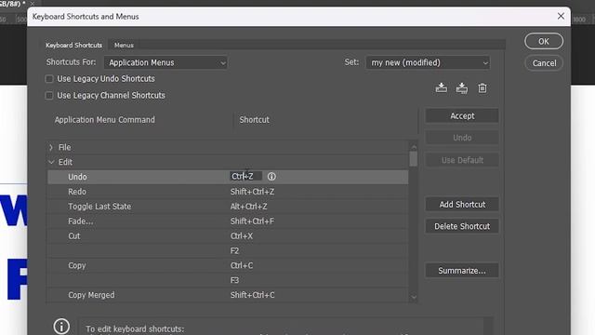Create new set from current shortcuts icon

[462, 88]
